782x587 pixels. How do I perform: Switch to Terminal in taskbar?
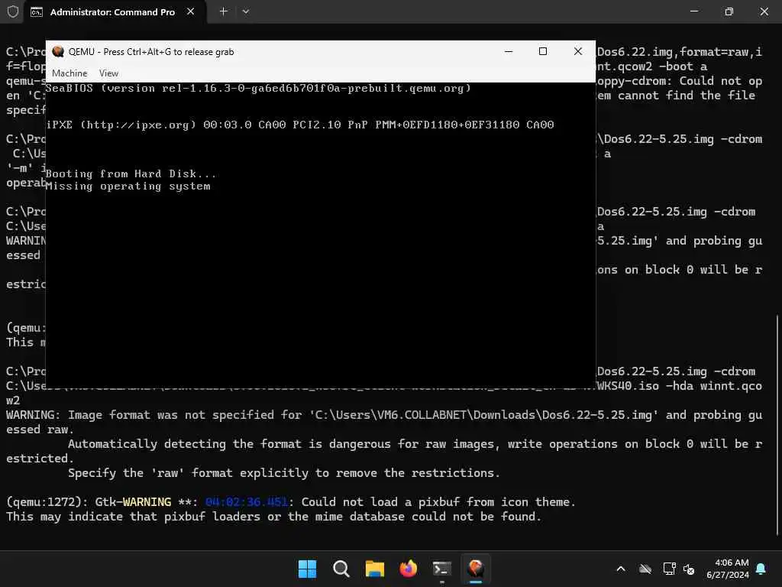pyautogui.click(x=442, y=569)
